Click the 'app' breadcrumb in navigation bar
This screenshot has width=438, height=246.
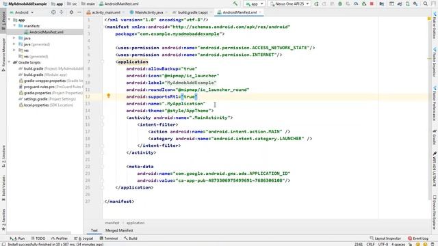point(57,4)
